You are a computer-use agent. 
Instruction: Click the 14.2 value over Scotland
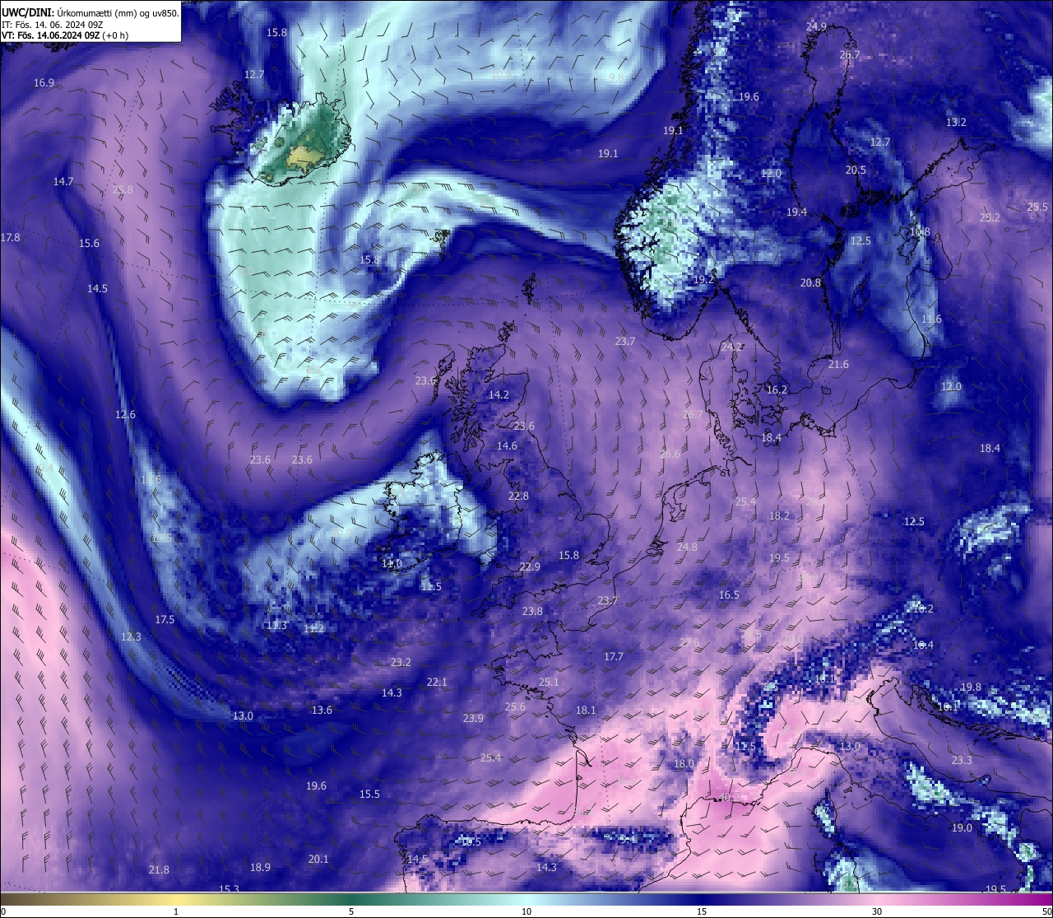(x=499, y=394)
